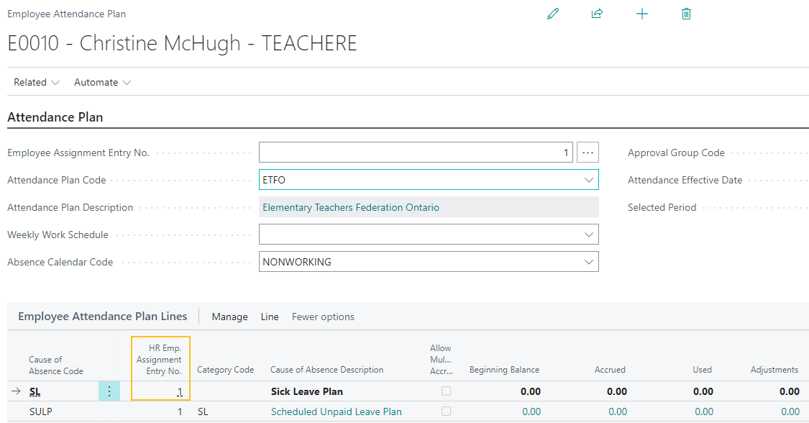Click the Line action in plan lines toolbar
The image size is (809, 423).
pyautogui.click(x=270, y=317)
